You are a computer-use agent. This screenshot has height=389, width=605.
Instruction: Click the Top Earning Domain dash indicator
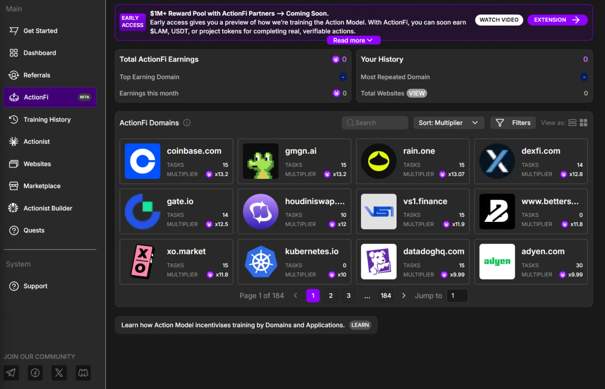(x=343, y=77)
